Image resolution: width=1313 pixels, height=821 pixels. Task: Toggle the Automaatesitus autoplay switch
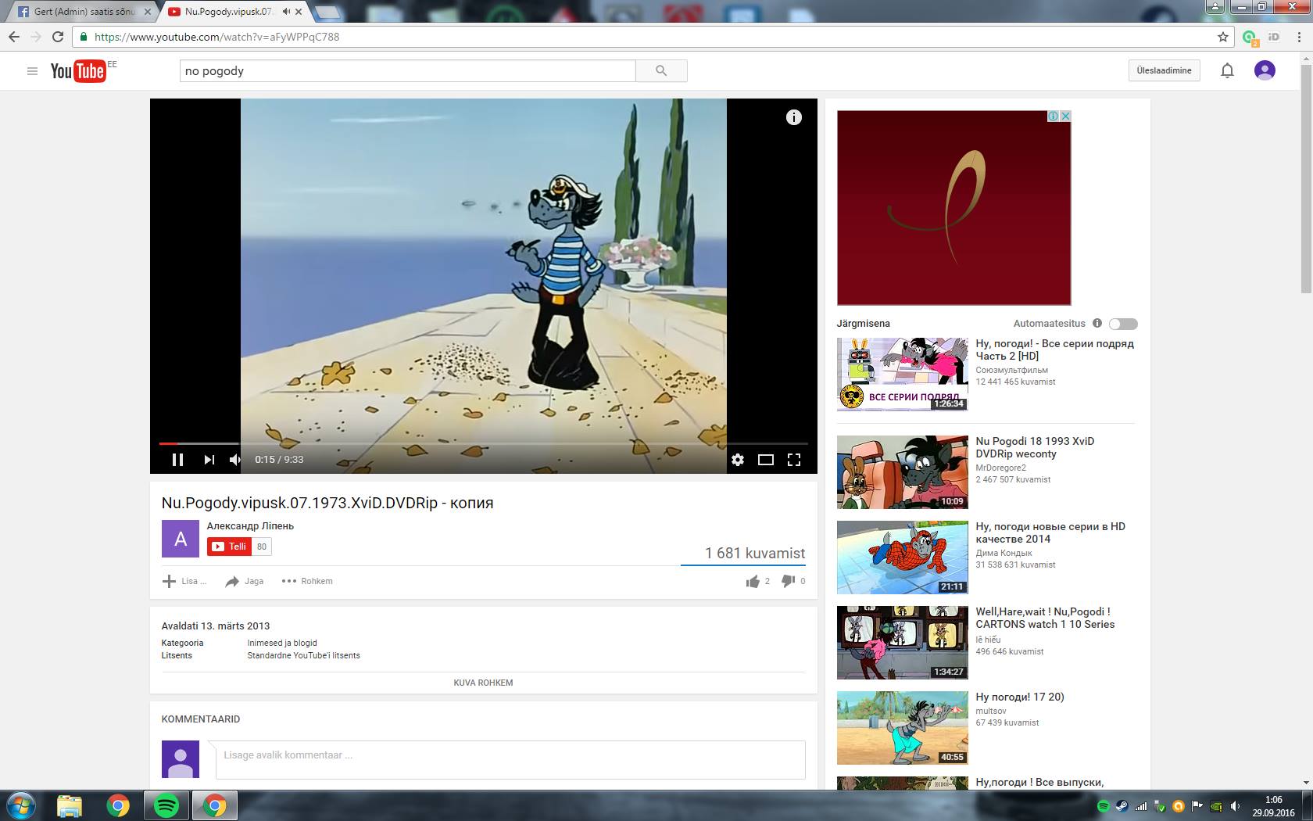[1123, 324]
